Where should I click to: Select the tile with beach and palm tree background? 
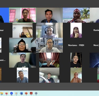(x=76, y=15)
